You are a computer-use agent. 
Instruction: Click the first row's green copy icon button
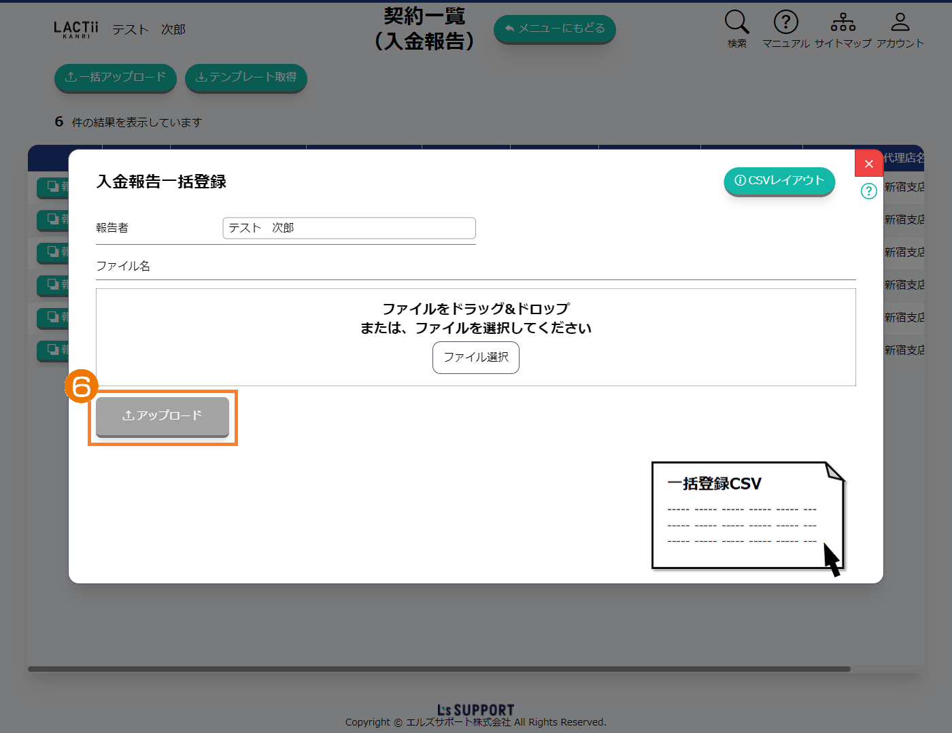[x=53, y=186]
